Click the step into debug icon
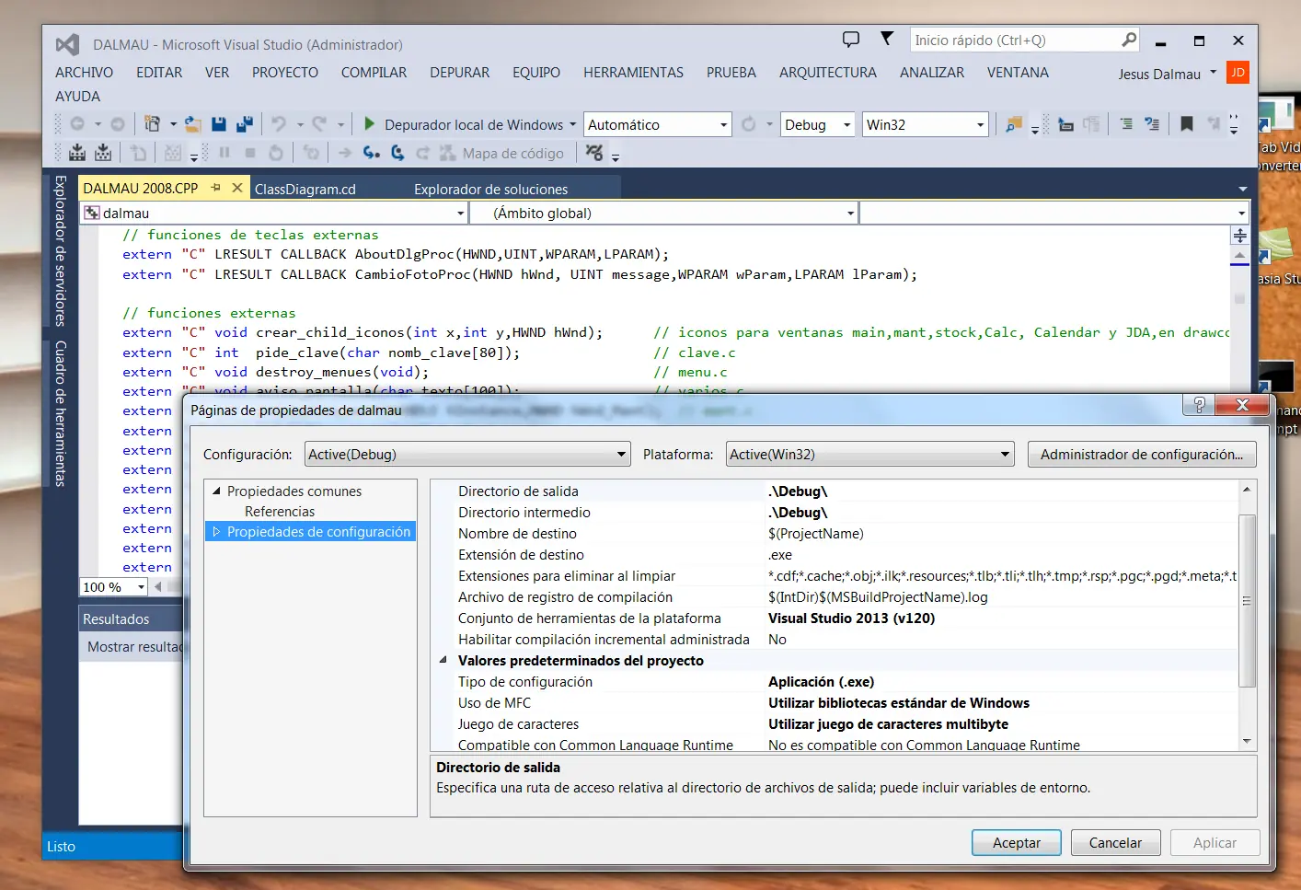The height and width of the screenshot is (890, 1301). [x=371, y=153]
